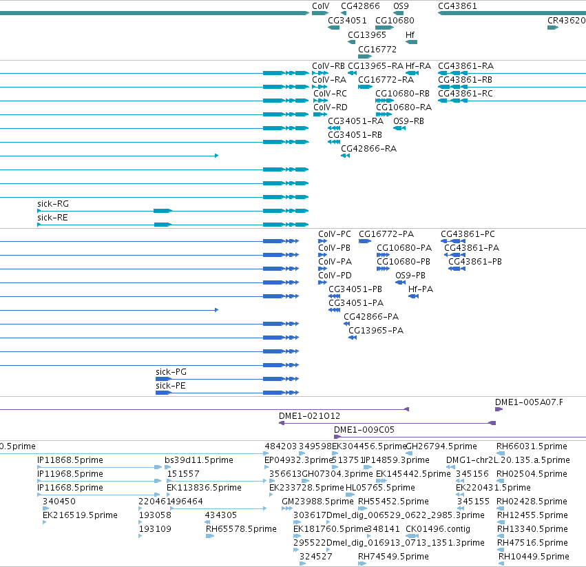Screen dimensions: 586x567
Task: Click the RH66031.5prime EST label
Action: click(532, 446)
